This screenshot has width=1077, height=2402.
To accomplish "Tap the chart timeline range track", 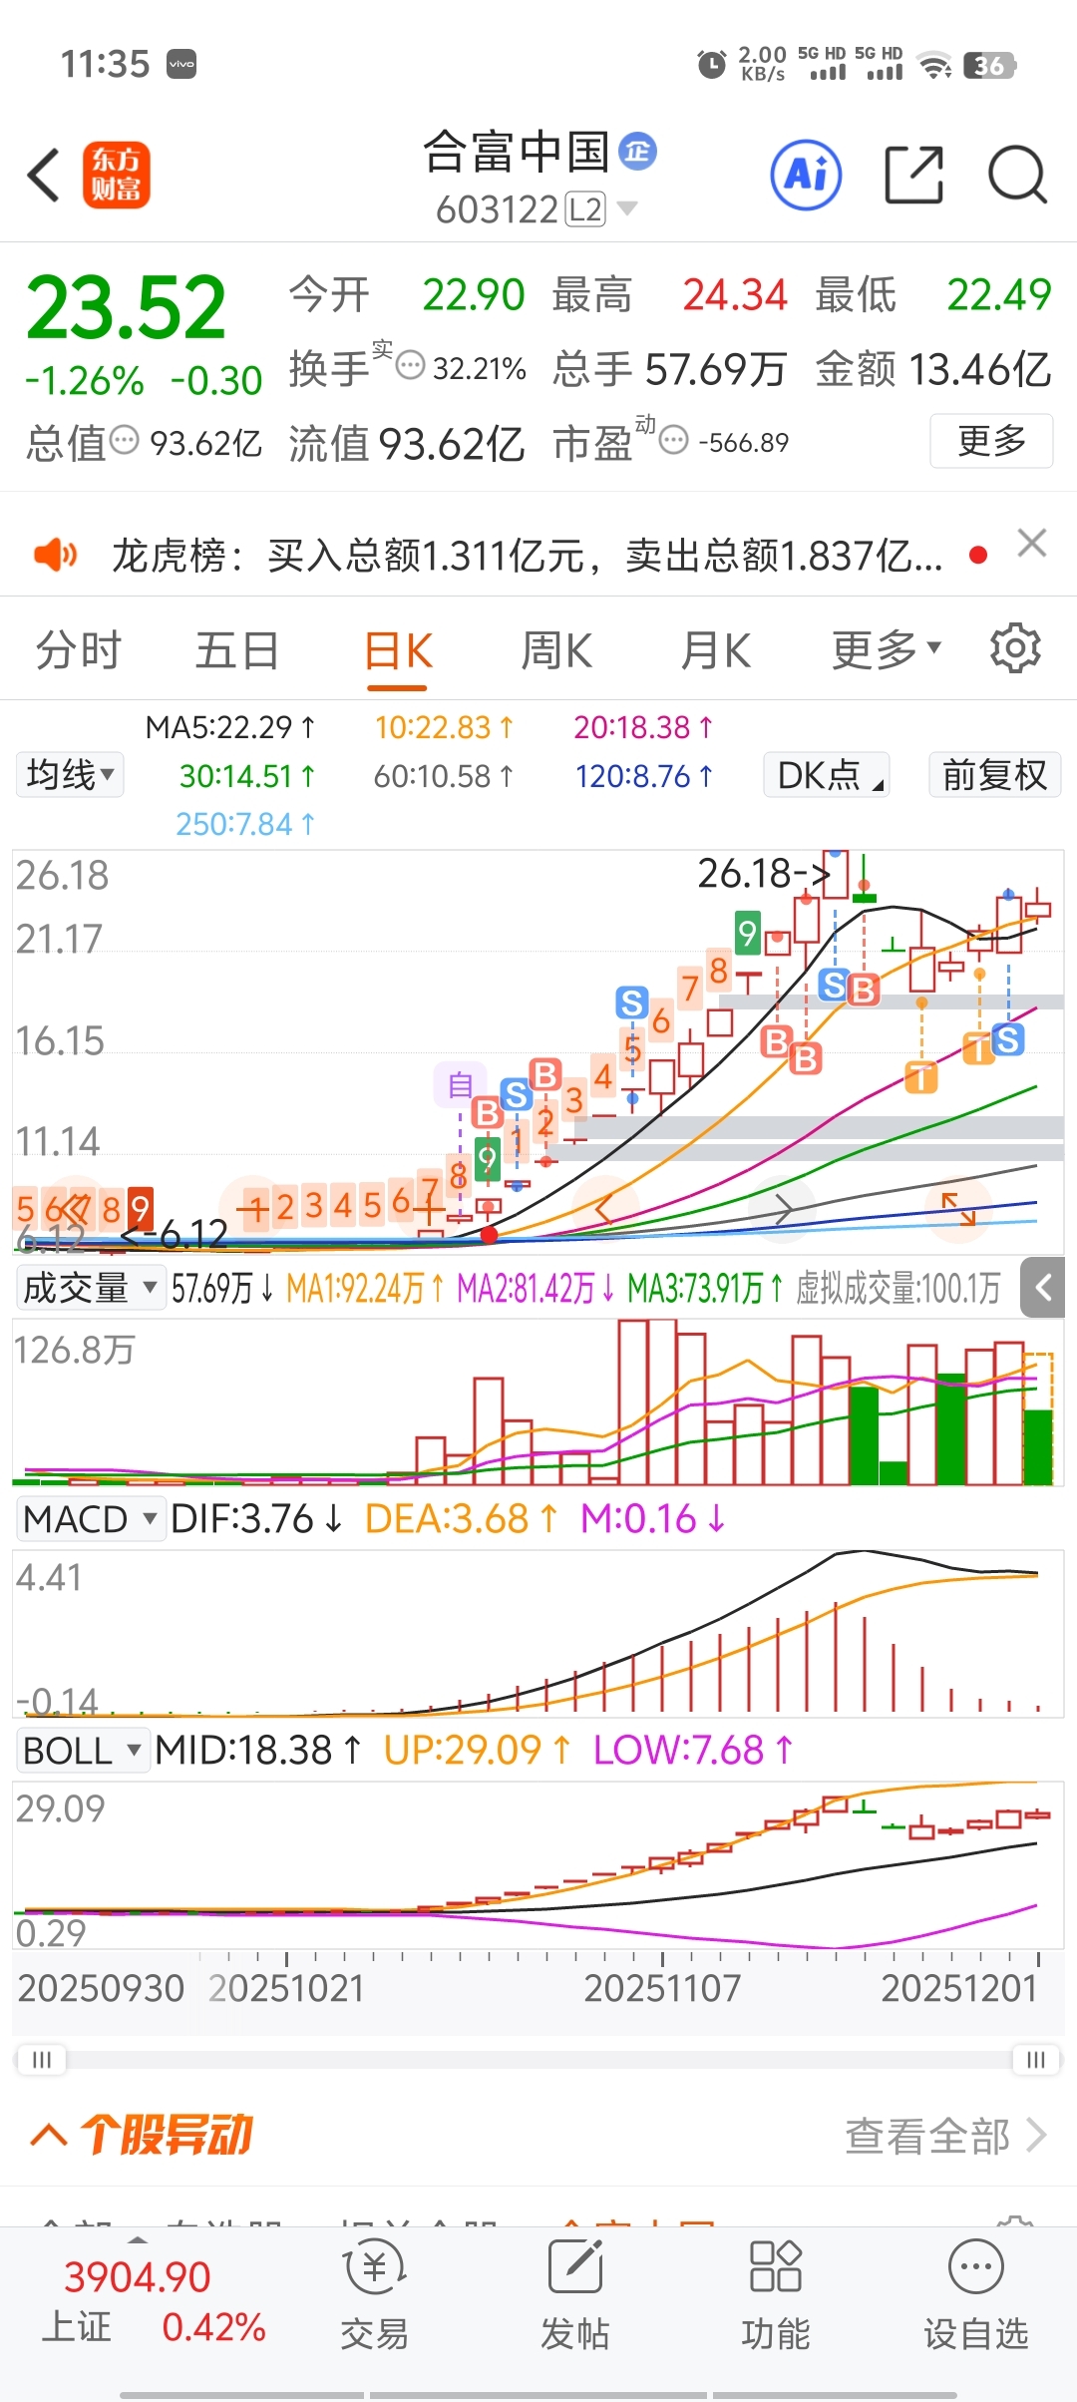I will pyautogui.click(x=538, y=2059).
